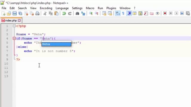The height and width of the screenshot is (107, 191).
Task: Paste clipboard with Paste icon
Action: coord(56,13)
